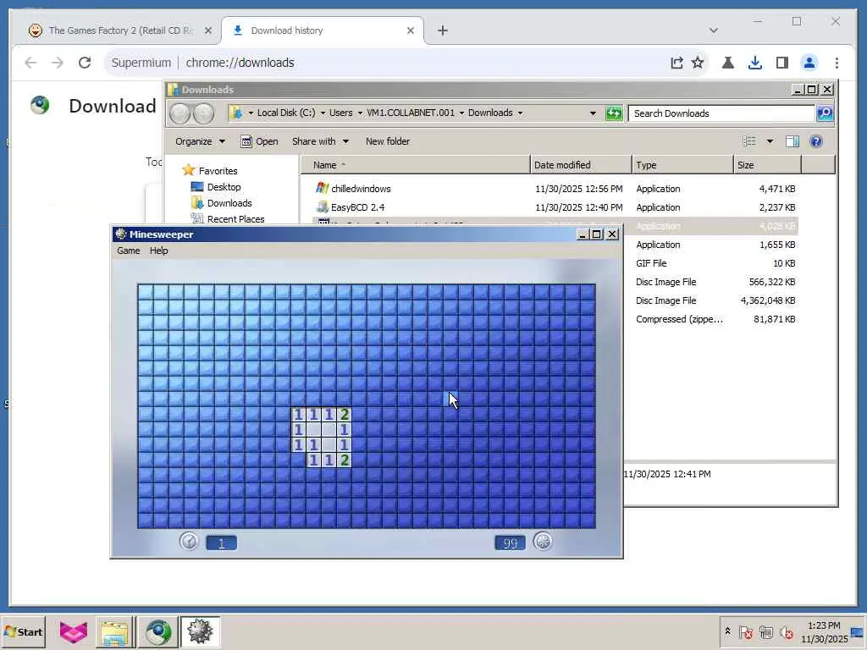This screenshot has width=867, height=650.
Task: Sort files by Date modified column
Action: (581, 165)
